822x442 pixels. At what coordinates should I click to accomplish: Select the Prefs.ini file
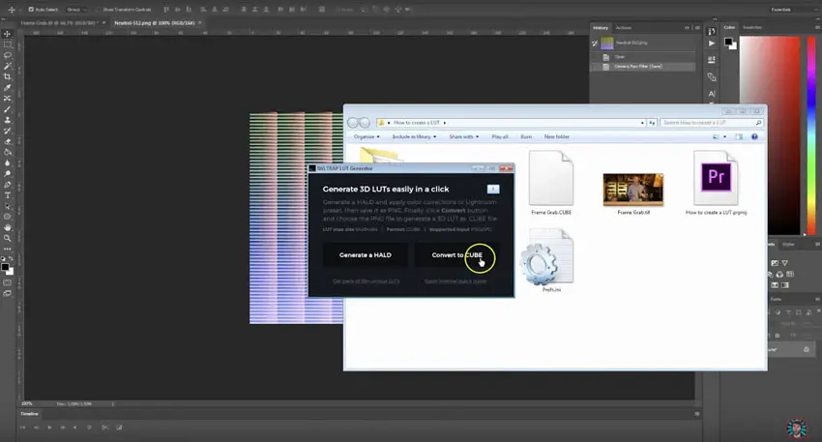(548, 260)
